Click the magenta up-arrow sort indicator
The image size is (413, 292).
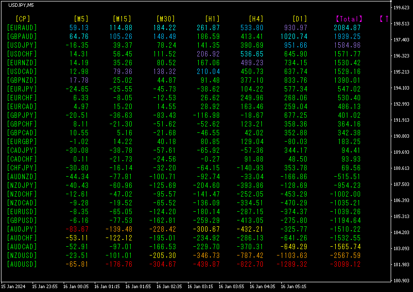click(384, 18)
